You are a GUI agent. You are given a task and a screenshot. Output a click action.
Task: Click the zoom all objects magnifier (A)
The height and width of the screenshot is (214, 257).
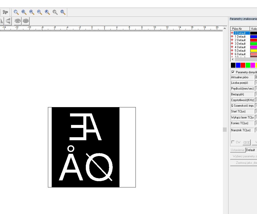pos(47,12)
